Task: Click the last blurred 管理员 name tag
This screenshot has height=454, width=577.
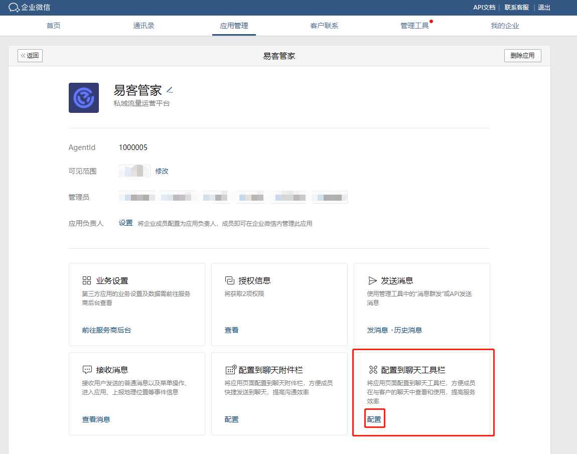Action: [329, 197]
